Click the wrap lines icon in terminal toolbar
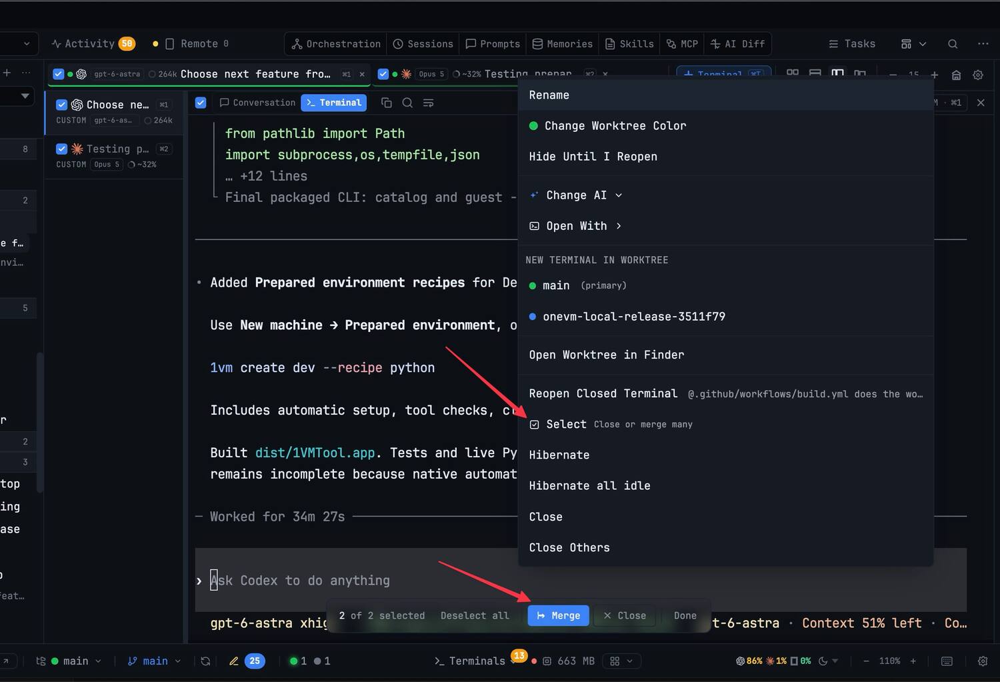 pyautogui.click(x=429, y=103)
